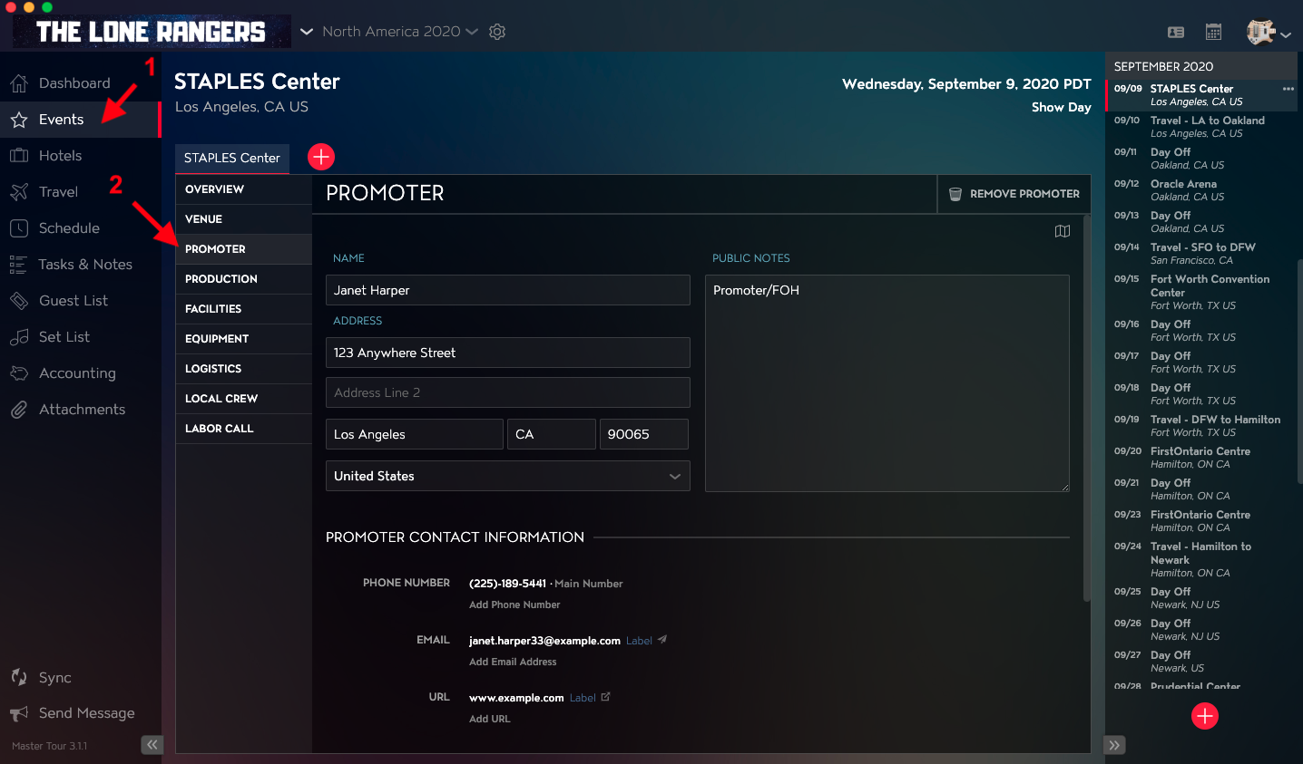The image size is (1303, 764).
Task: Add new tab with red plus next to STAPLES Center
Action: 321,157
